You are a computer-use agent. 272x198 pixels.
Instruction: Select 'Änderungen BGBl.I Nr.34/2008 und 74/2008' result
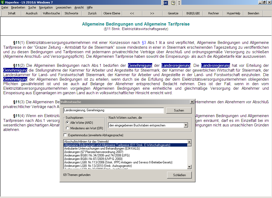[126, 155]
